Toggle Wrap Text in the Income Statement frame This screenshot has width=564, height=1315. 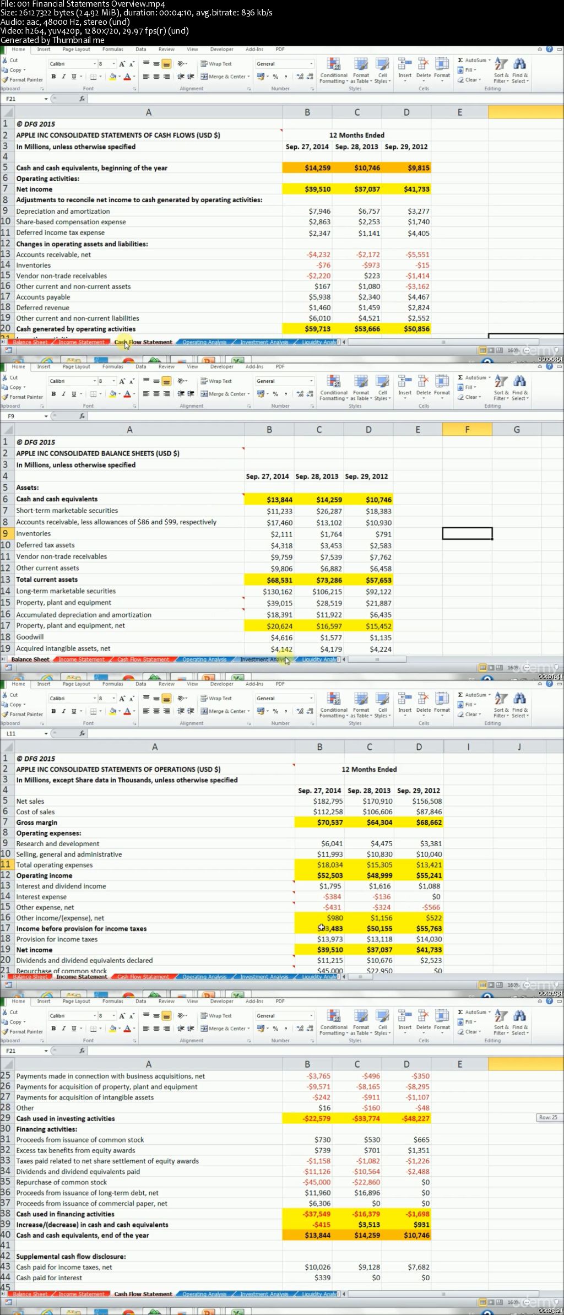click(x=216, y=698)
